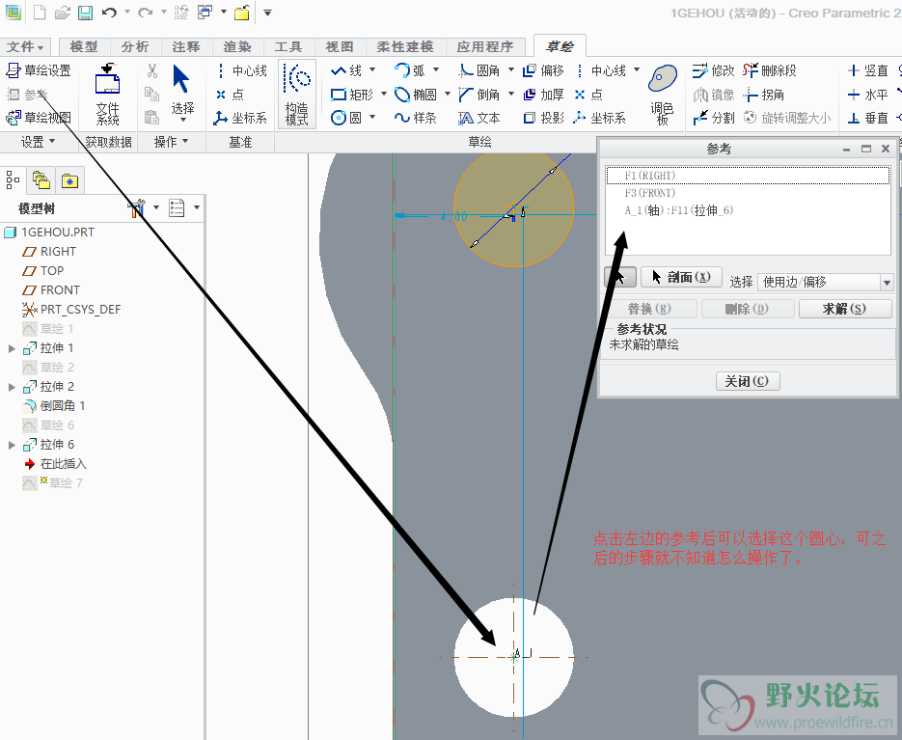Apply the 水平 horizontal constraint
Screen dimensions: 902x740
pos(868,95)
